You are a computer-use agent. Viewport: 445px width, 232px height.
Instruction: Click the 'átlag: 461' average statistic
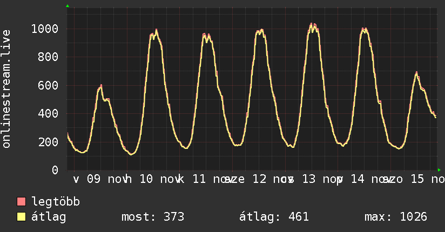274,217
